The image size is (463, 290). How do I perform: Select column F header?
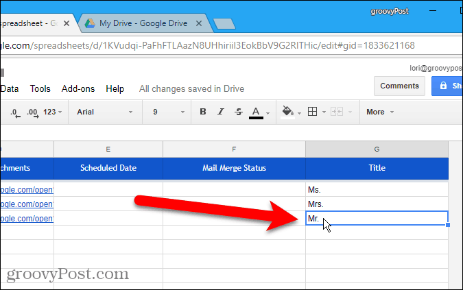[x=234, y=149]
